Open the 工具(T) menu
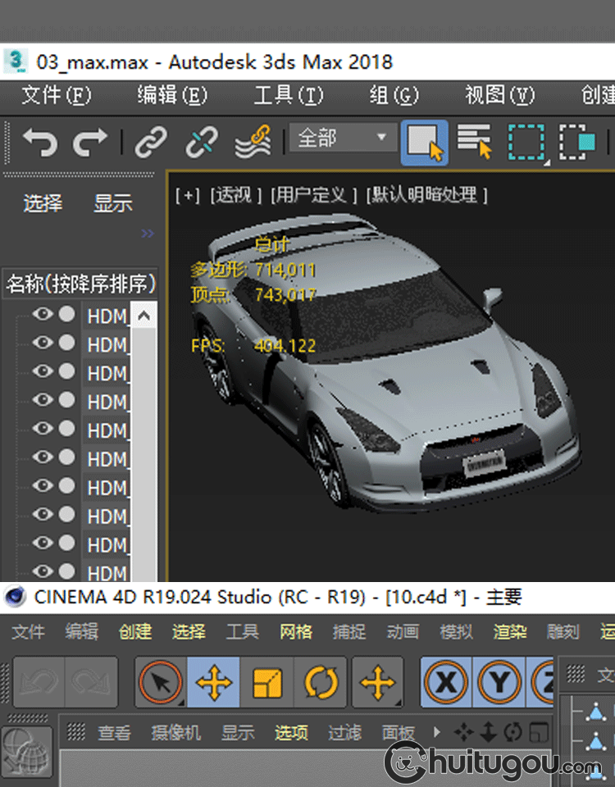615x787 pixels. [x=288, y=95]
